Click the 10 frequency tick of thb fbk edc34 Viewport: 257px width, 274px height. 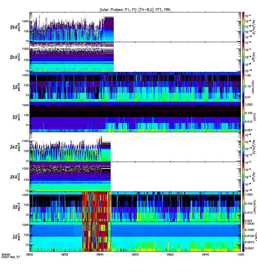[27, 95]
